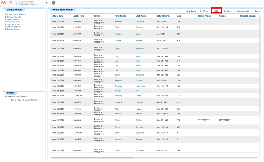The width and height of the screenshot is (264, 162).
Task: Open the apps grid menu icon
Action: click(x=11, y=3)
